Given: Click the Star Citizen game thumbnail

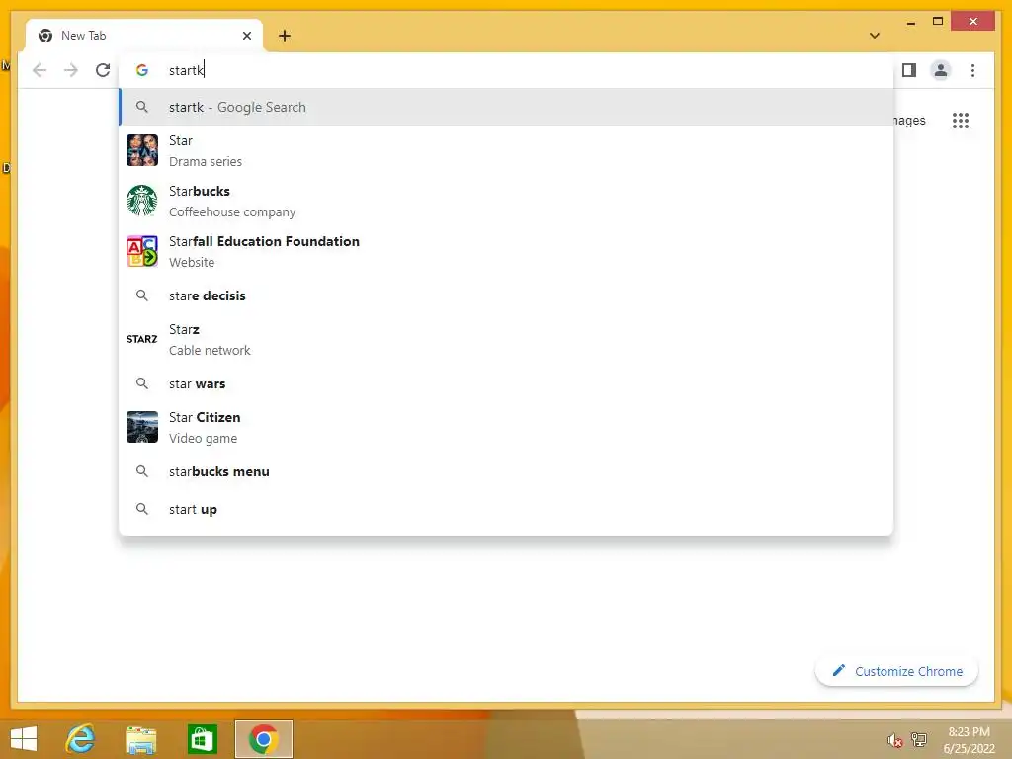Looking at the screenshot, I should [142, 427].
